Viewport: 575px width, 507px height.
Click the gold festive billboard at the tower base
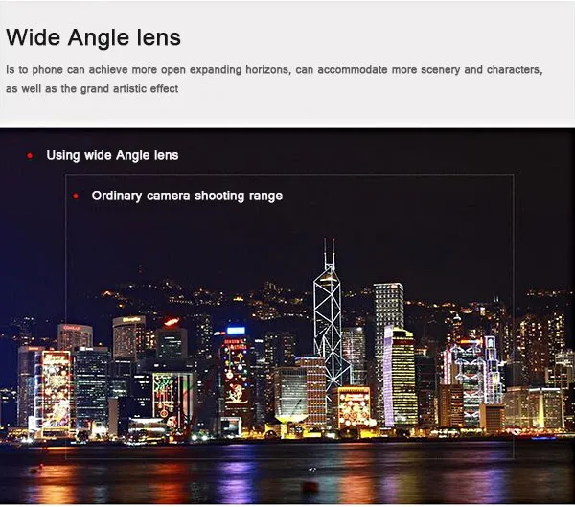pyautogui.click(x=354, y=406)
